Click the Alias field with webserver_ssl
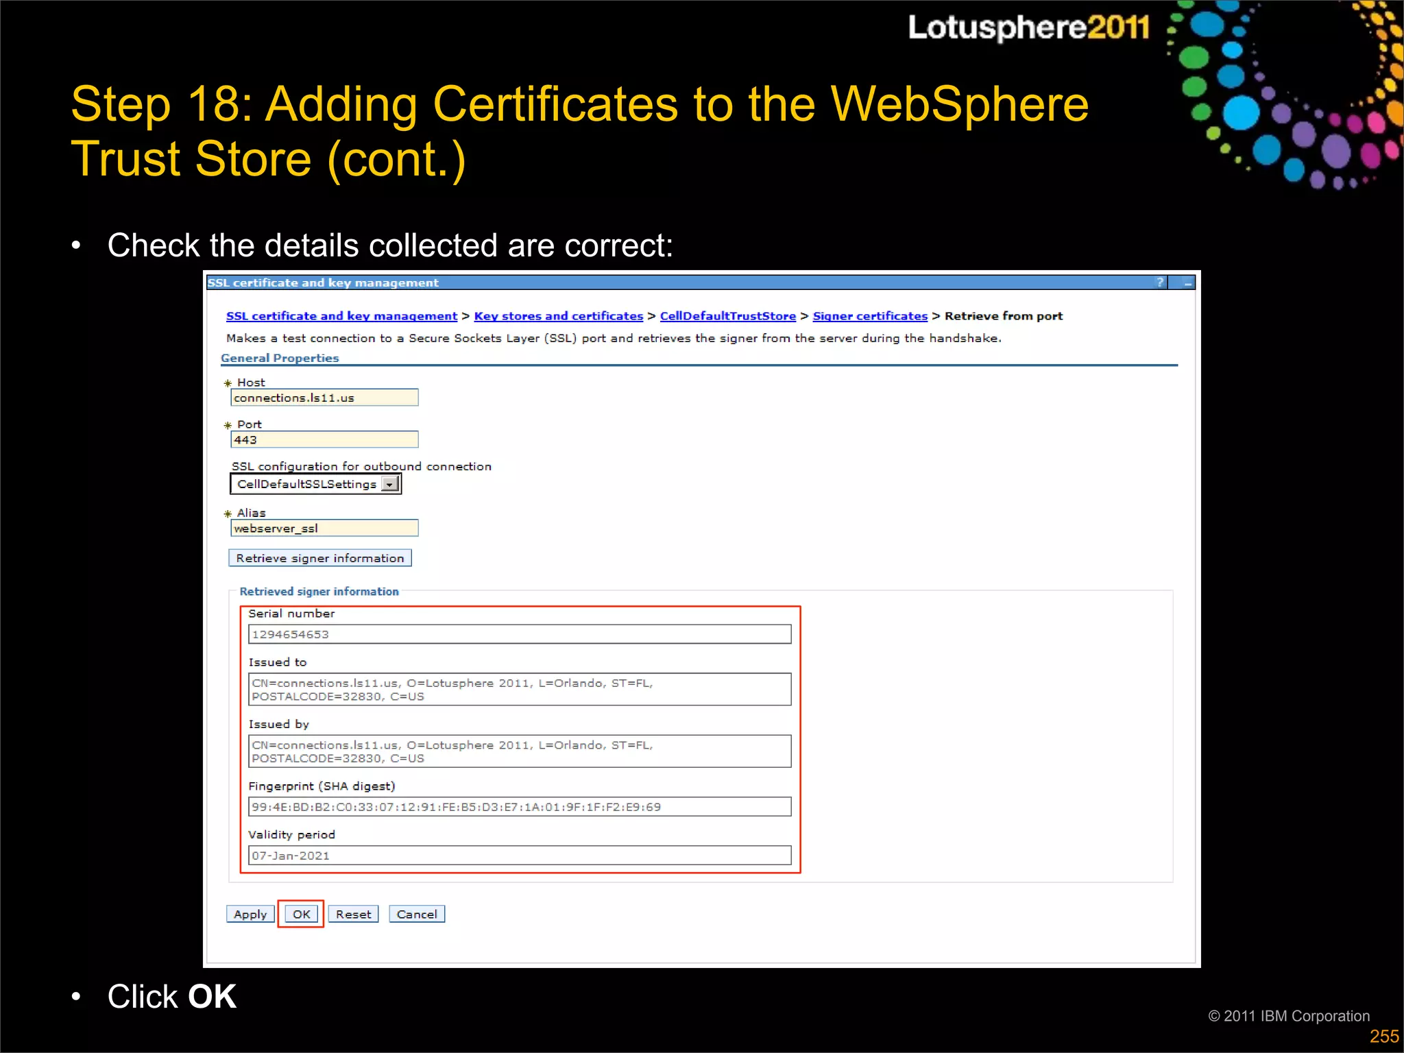The height and width of the screenshot is (1053, 1404). [324, 528]
